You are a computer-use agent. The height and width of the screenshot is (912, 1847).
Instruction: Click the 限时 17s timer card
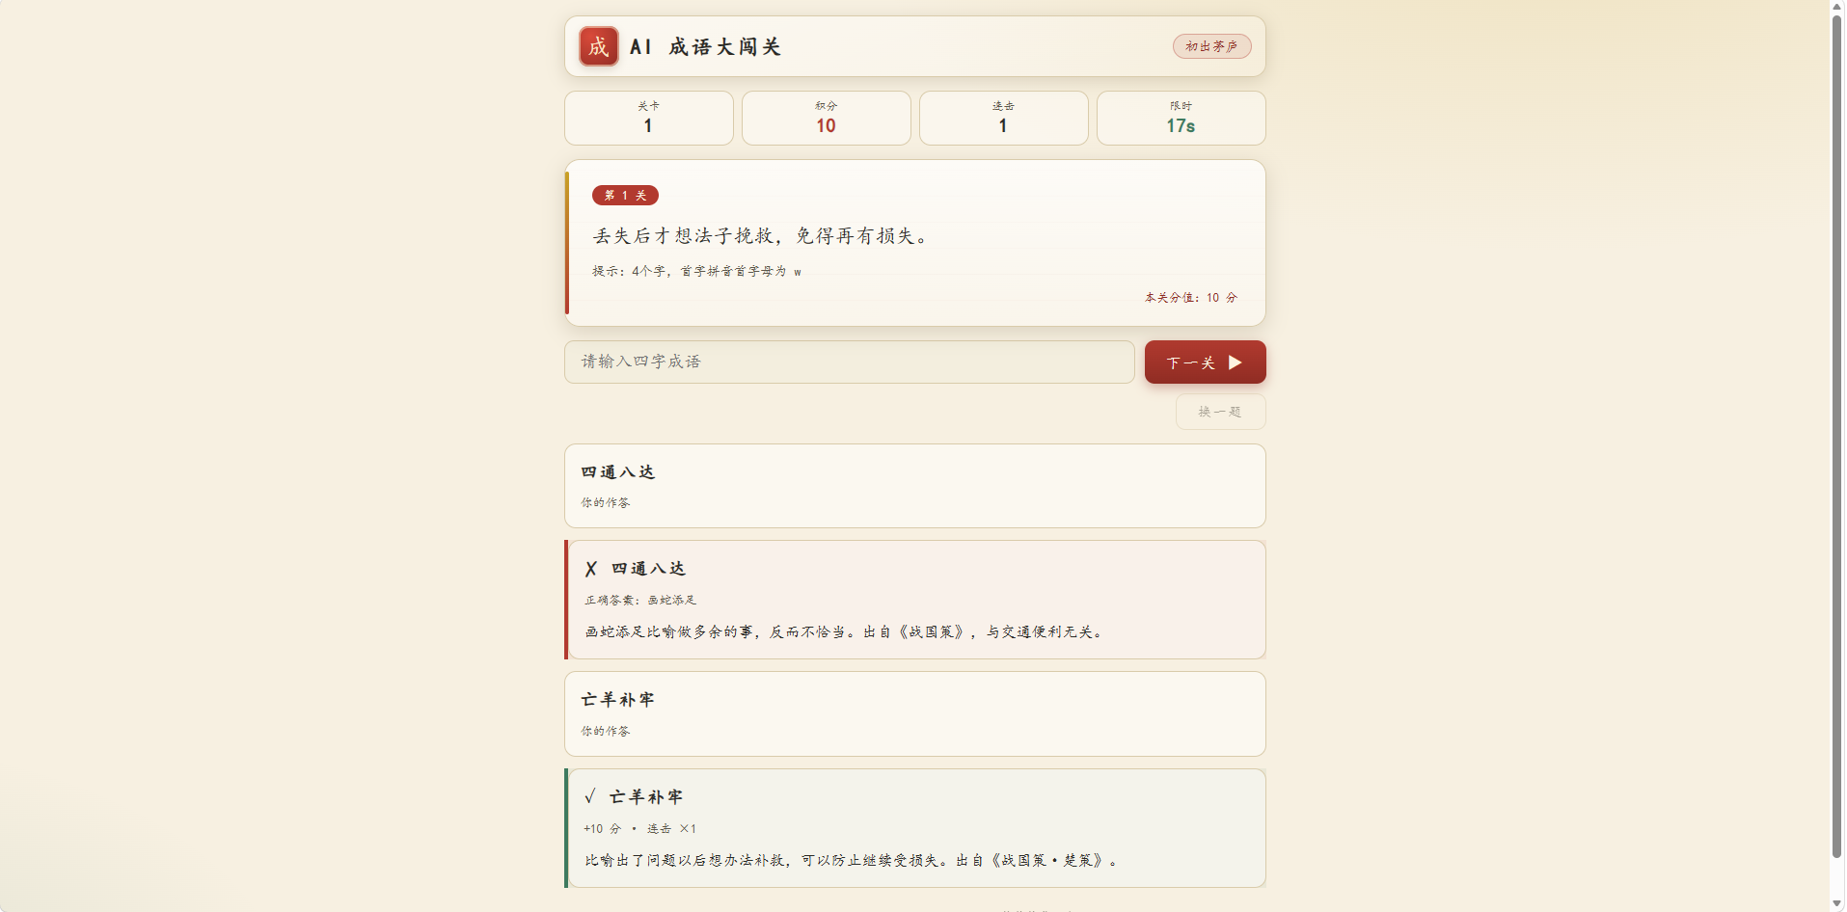coord(1181,118)
